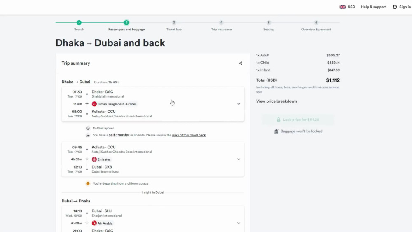Click the share icon in Trip summary
This screenshot has height=232, width=412.
(240, 63)
